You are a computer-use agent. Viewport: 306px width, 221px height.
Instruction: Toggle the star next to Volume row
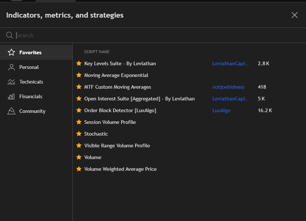tap(79, 157)
